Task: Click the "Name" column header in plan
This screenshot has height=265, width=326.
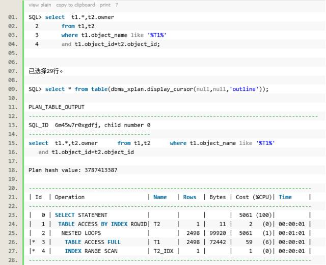Action: [160, 197]
